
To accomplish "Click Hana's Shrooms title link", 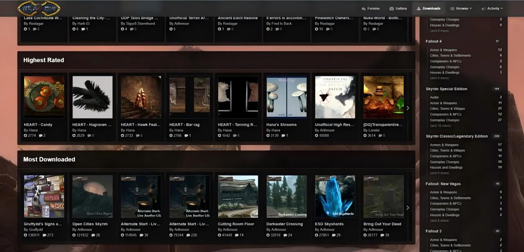I will (x=282, y=125).
